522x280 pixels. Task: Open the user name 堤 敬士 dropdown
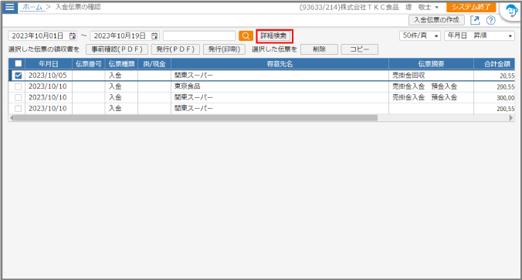click(422, 7)
